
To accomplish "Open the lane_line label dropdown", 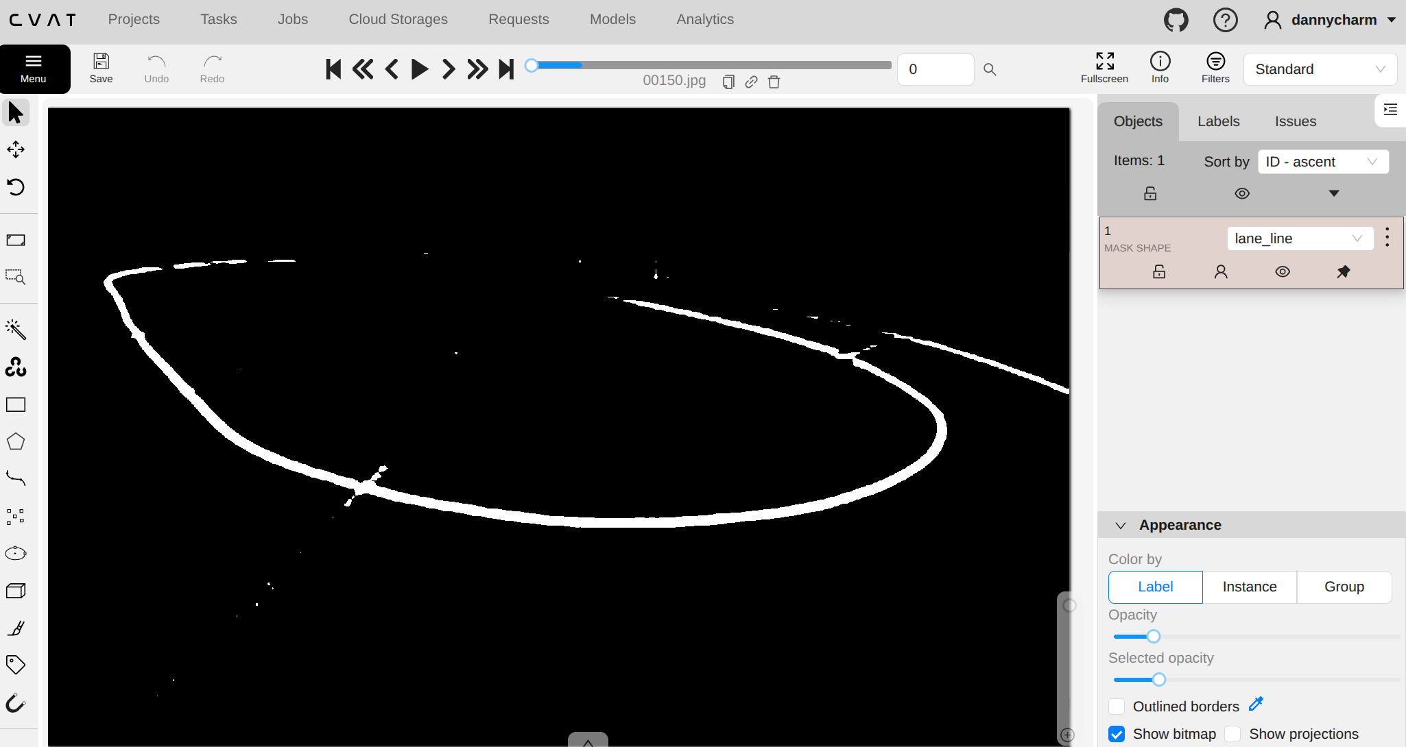I will (1299, 238).
